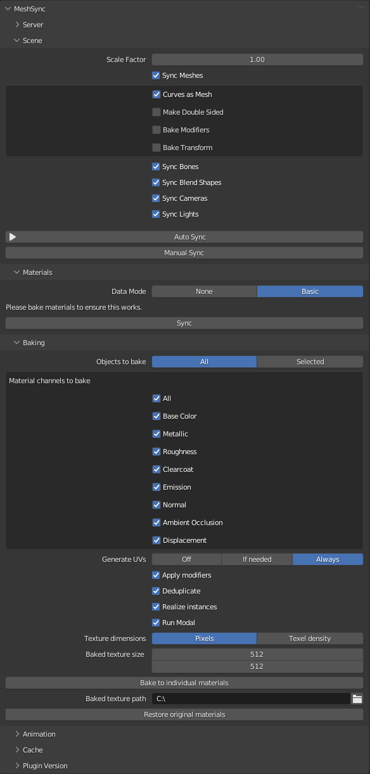Click the first Baked texture size 512 field
This screenshot has height=774, width=370.
tap(257, 654)
